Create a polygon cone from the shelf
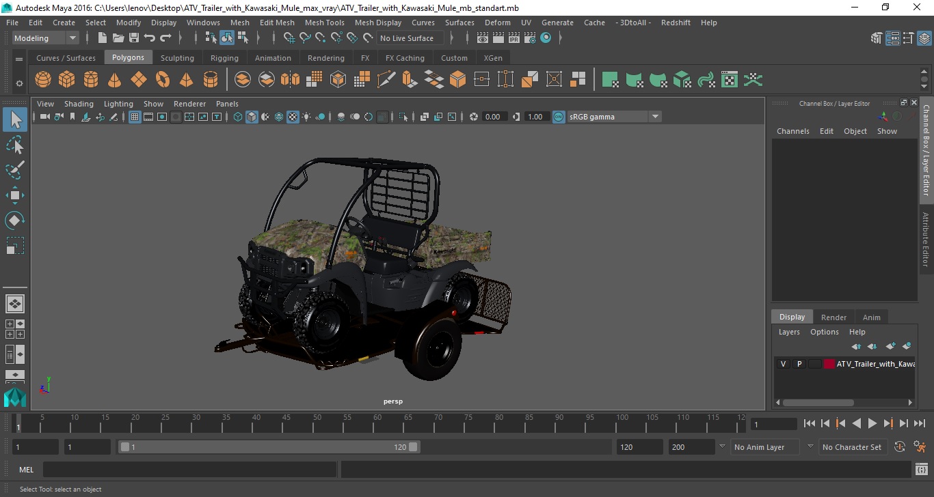The height and width of the screenshot is (497, 934). pyautogui.click(x=115, y=80)
